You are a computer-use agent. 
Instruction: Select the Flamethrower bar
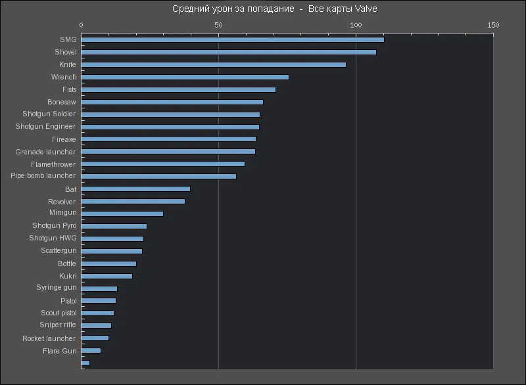coord(162,164)
